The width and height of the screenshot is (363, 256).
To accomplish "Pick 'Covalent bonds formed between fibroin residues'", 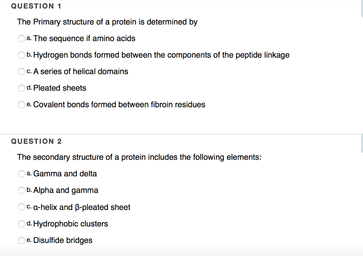I will tap(119, 105).
